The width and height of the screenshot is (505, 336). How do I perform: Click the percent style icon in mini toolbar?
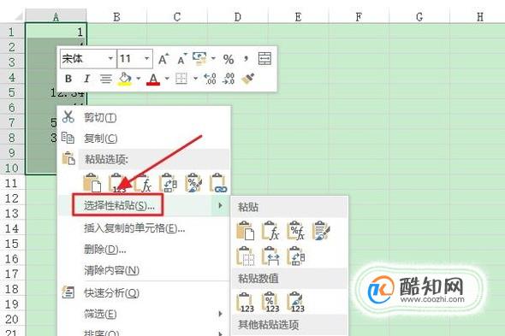point(229,59)
